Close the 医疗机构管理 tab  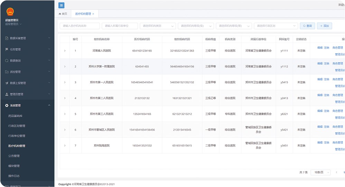pyautogui.click(x=93, y=14)
